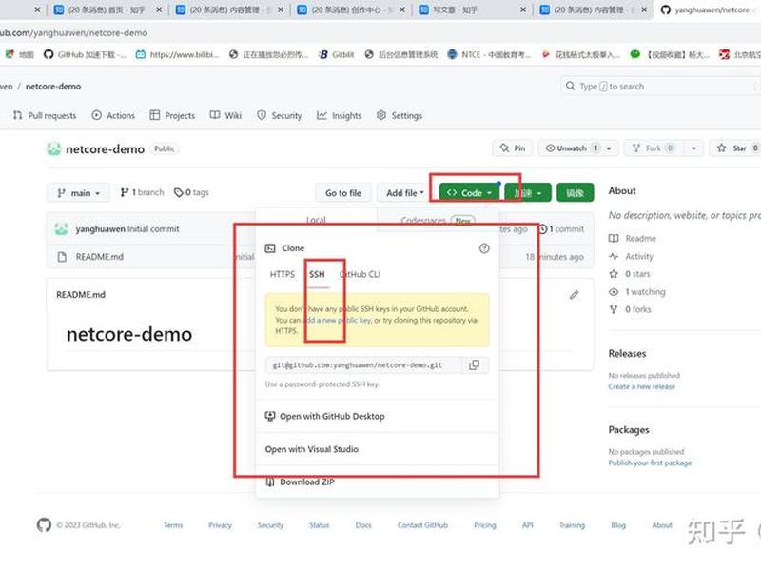761x571 pixels.
Task: Expand the Add file dropdown
Action: pyautogui.click(x=405, y=193)
